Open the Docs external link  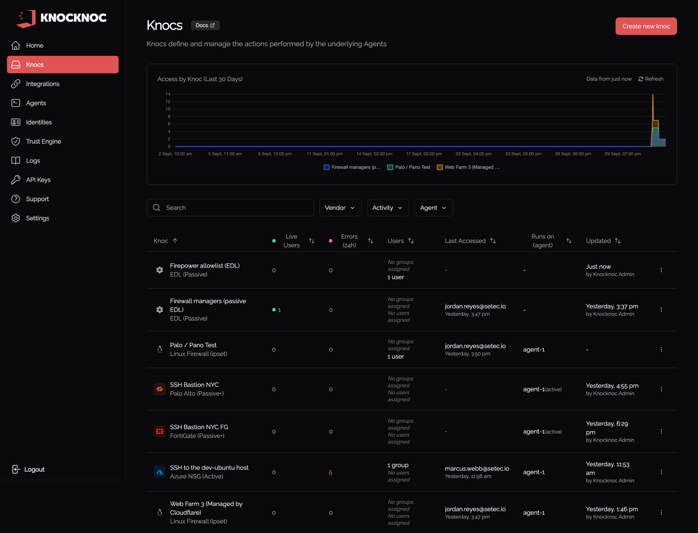pos(205,25)
